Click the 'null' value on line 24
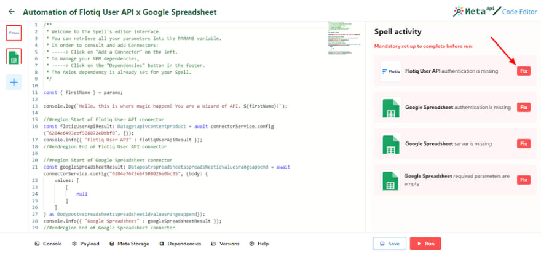Screen dimensions: 541x254 coord(82,194)
